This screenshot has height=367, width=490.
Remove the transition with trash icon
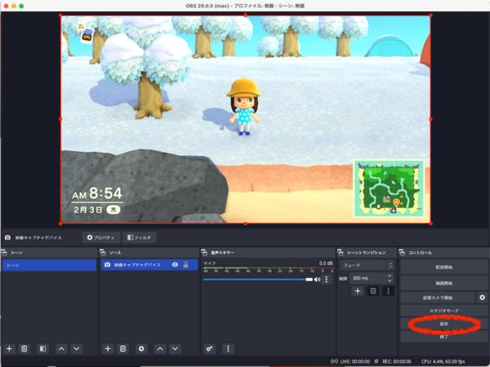373,291
